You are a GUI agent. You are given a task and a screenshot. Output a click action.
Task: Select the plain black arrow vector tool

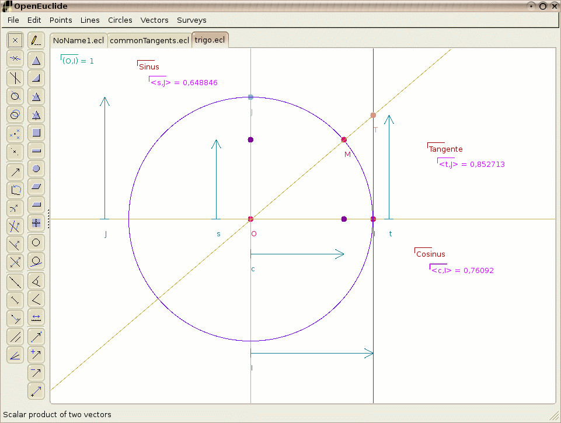15,172
